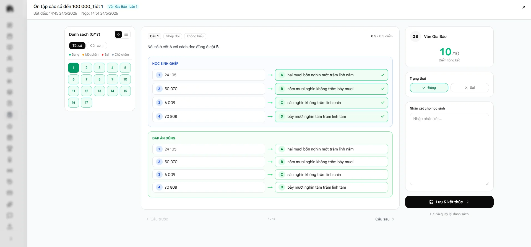Open question 11 in the list

pyautogui.click(x=74, y=91)
